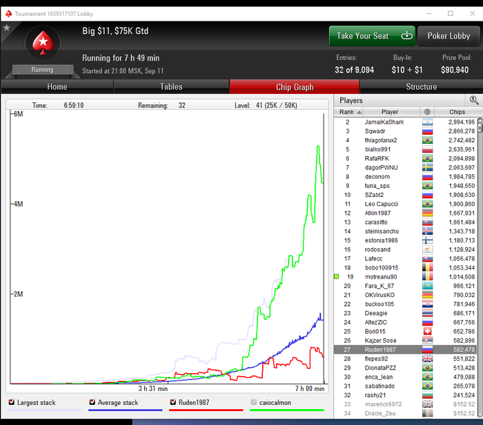Screen dimensions: 483x425
Task: Select the highlighted Ruden1987 player row
Action: [x=406, y=350]
